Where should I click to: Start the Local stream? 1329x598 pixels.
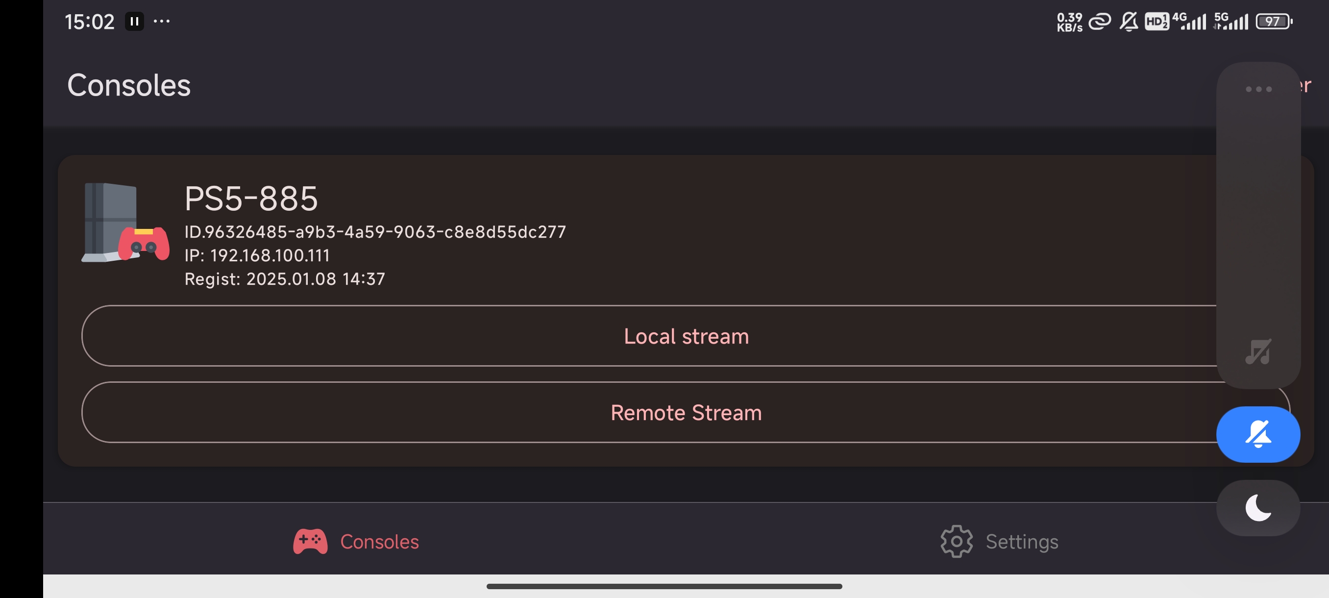tap(686, 336)
